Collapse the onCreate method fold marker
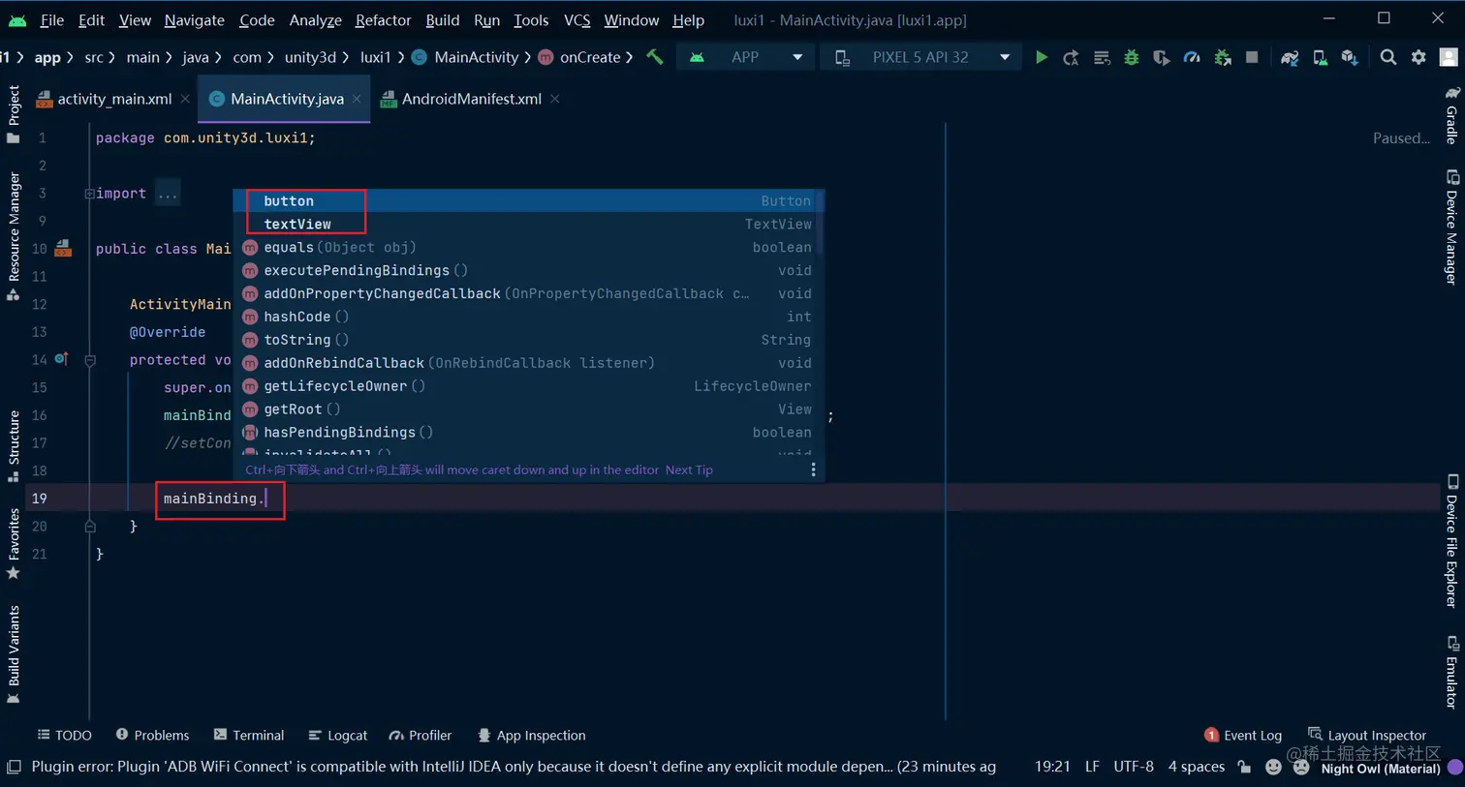The image size is (1465, 787). click(89, 360)
